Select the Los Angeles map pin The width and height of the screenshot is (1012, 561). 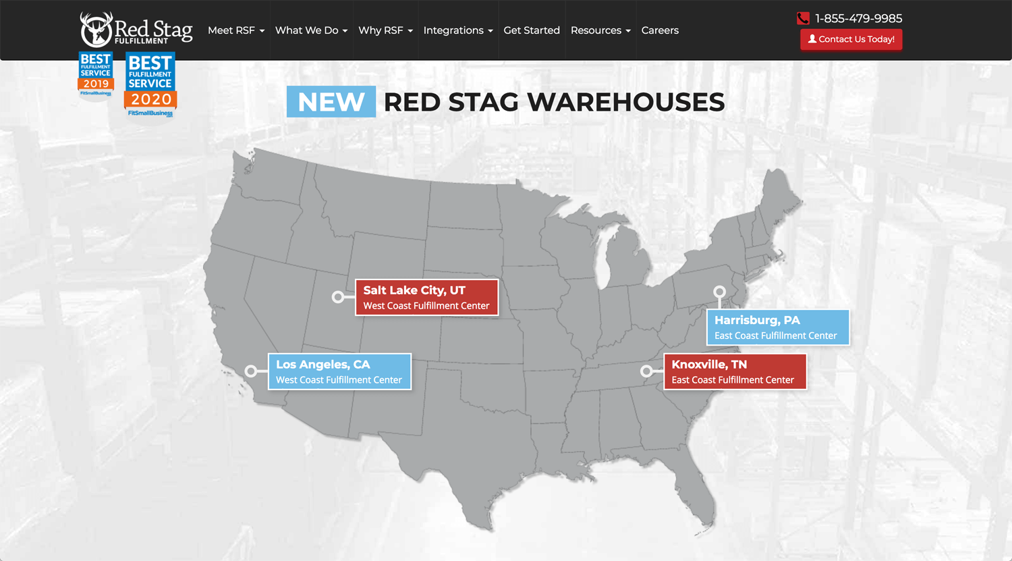pos(251,371)
